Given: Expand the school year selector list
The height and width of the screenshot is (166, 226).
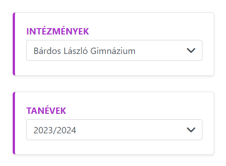Looking at the screenshot, I should pyautogui.click(x=114, y=130).
